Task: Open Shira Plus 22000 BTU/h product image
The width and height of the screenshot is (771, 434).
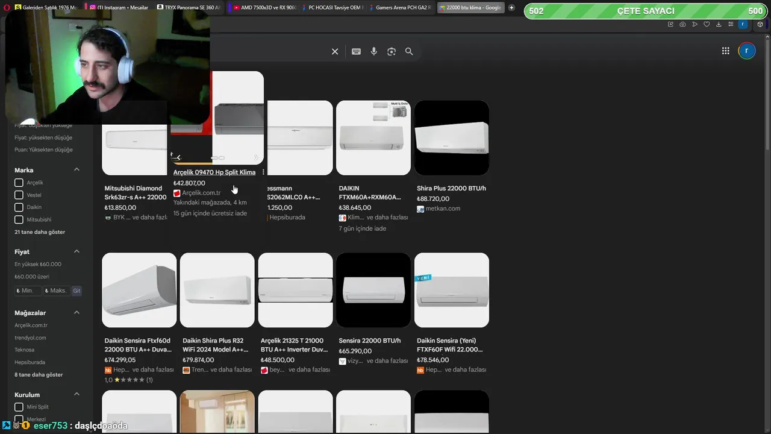Action: 452,138
